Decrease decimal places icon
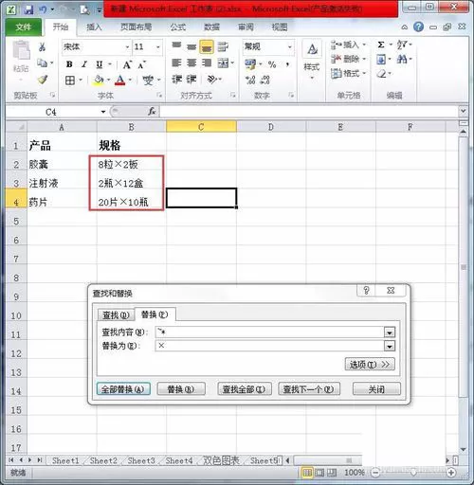The width and height of the screenshot is (474, 485). pos(264,80)
